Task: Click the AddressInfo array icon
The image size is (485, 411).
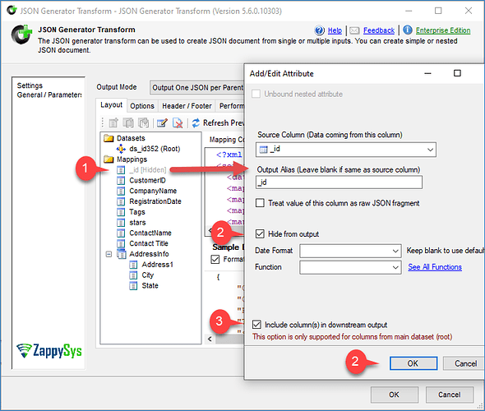Action: click(122, 254)
